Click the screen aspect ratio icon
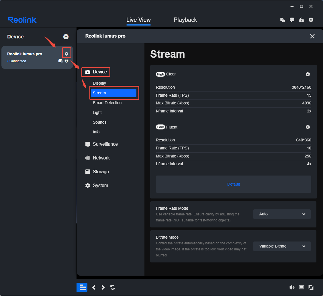Screen dimensions: 323x296 [302, 287]
